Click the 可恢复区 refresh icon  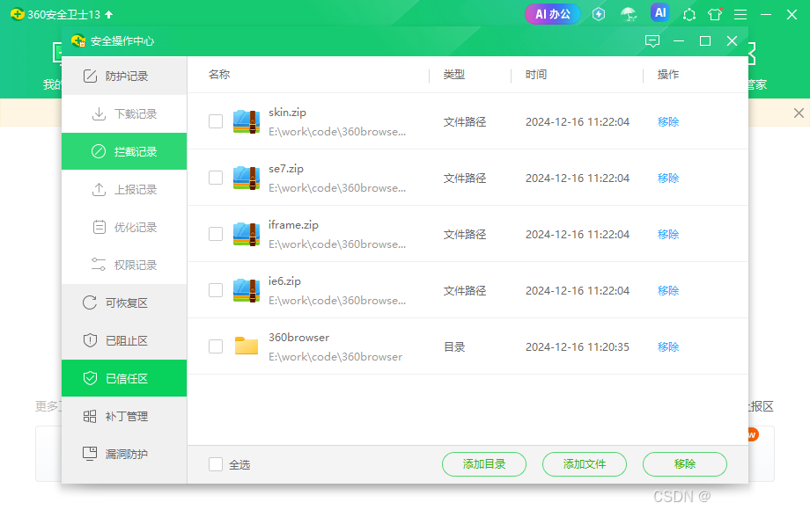click(90, 302)
